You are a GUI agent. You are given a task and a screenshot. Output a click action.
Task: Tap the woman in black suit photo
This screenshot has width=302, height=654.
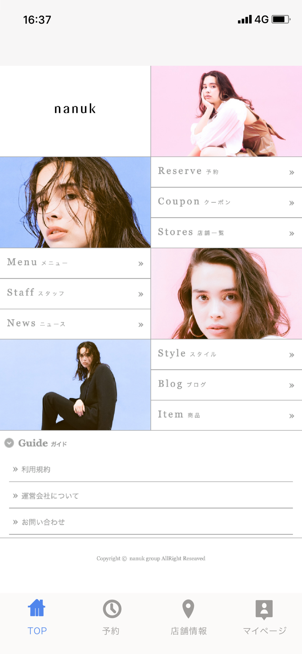(75, 385)
